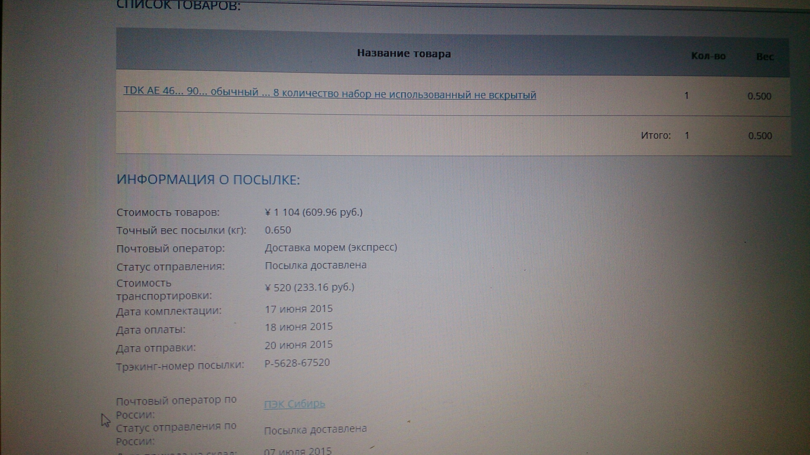810x455 pixels.
Task: Click the Кол-во column header
Action: point(708,56)
